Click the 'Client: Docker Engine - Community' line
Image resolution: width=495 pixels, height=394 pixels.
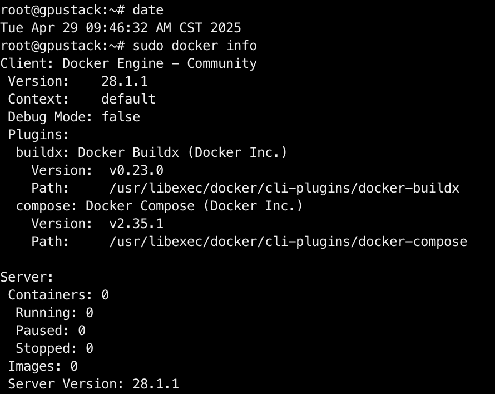tap(128, 63)
